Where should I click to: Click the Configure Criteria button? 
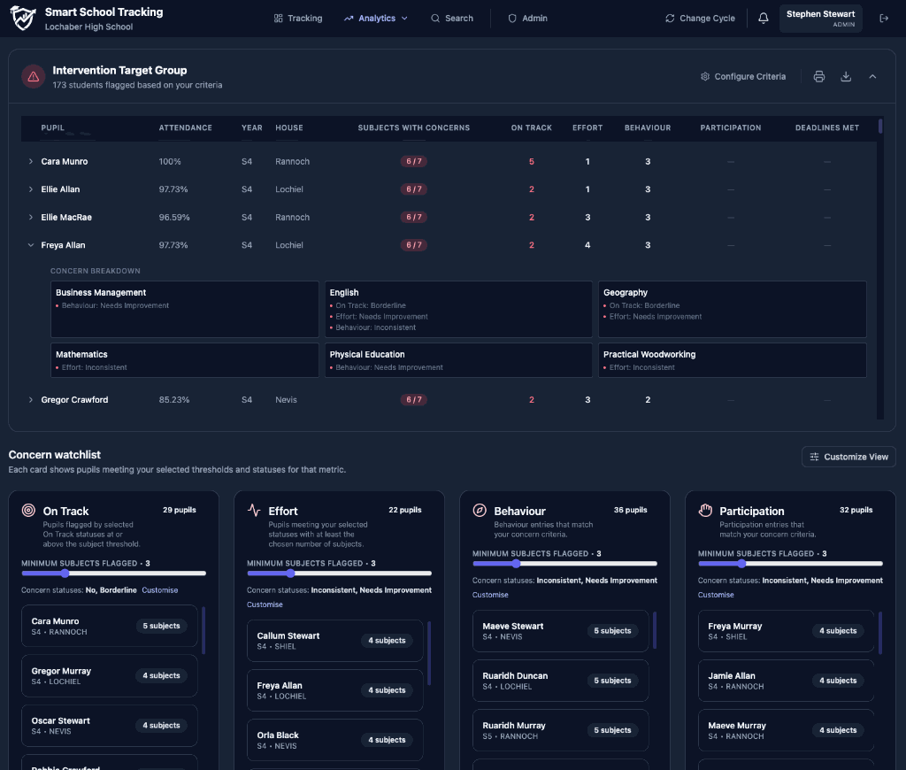pyautogui.click(x=743, y=76)
